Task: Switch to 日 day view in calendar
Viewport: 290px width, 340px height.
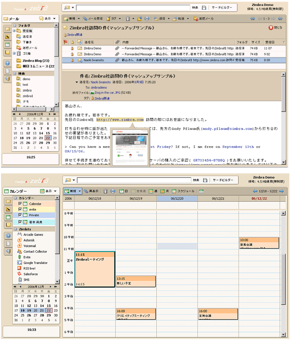Action: [124, 191]
